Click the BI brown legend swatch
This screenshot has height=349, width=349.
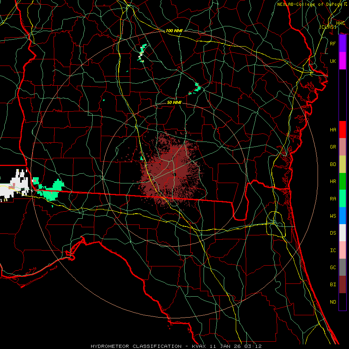(342, 285)
